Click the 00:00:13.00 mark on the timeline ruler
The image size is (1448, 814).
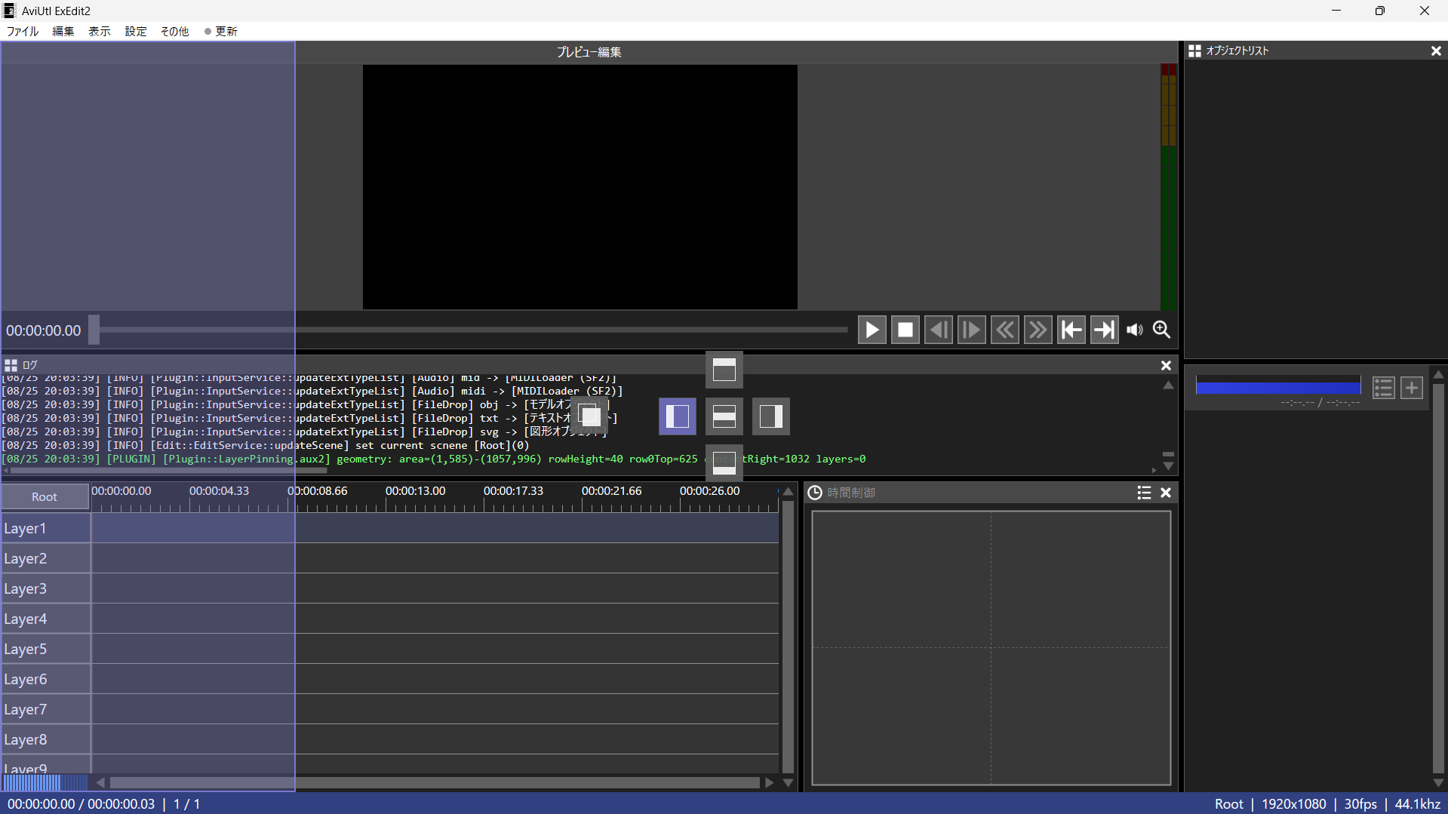415,491
